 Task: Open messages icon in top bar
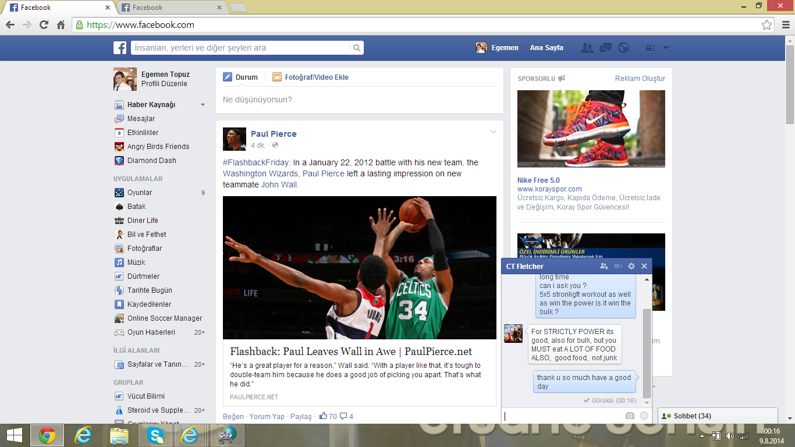(605, 48)
